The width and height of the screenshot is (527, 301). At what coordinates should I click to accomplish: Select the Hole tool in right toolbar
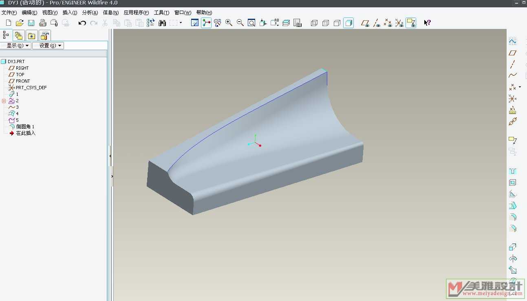513,171
